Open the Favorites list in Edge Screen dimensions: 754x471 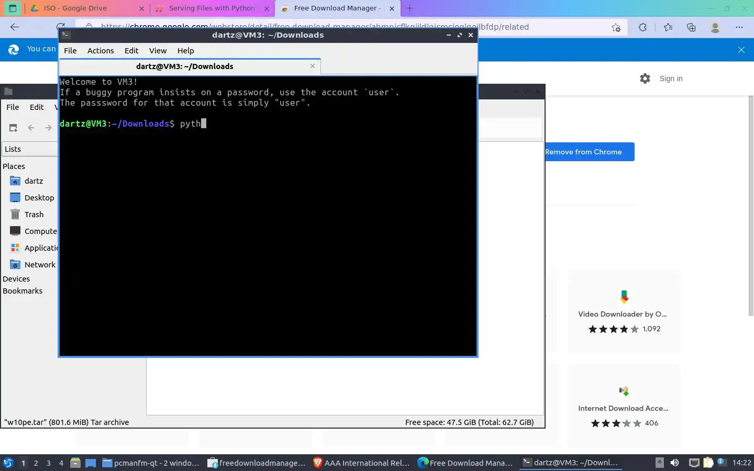[x=668, y=27]
